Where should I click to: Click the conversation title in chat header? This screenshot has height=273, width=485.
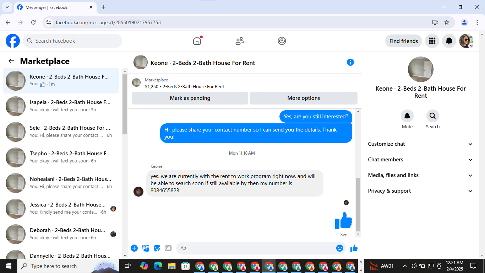pos(203,63)
